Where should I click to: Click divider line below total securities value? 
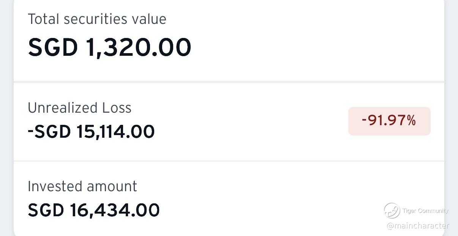(x=229, y=82)
